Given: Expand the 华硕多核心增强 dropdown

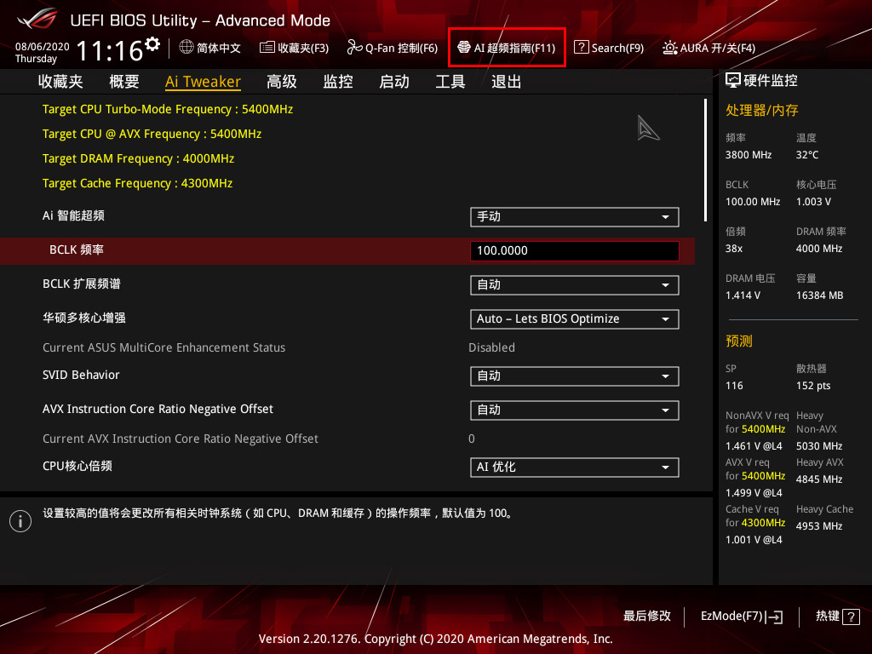Looking at the screenshot, I should click(575, 319).
